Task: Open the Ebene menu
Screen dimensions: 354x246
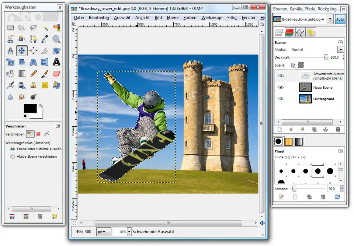Action: click(173, 18)
